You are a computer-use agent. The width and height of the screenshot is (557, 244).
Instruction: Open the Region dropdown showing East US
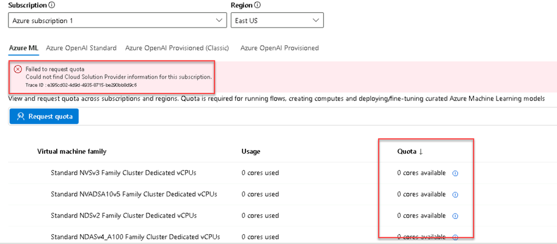pyautogui.click(x=277, y=21)
